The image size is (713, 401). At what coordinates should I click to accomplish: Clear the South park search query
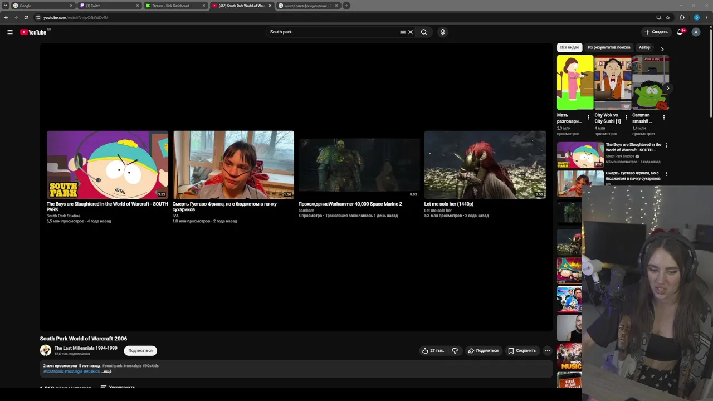pyautogui.click(x=411, y=32)
